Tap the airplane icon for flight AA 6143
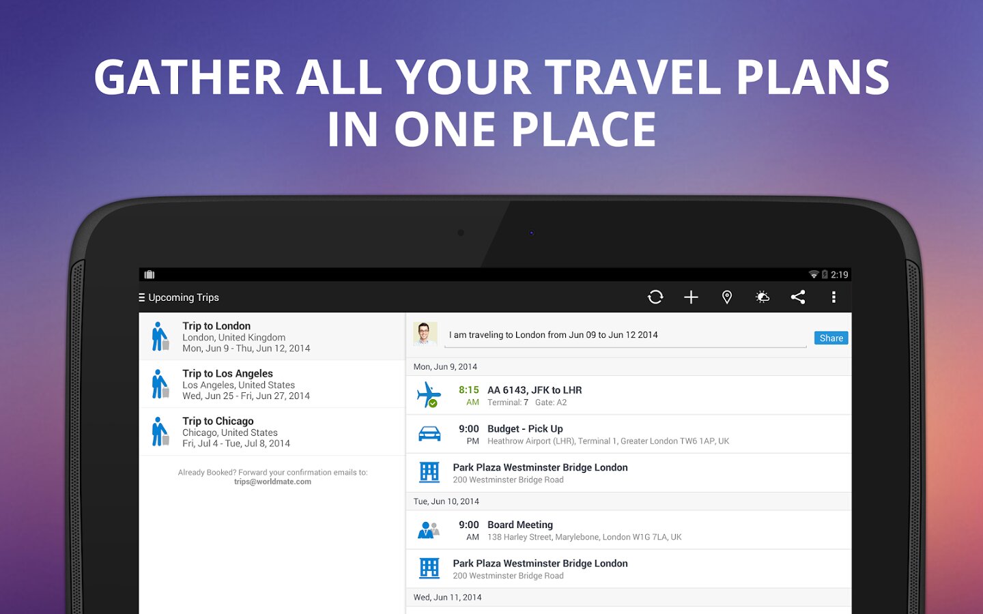Viewport: 983px width, 614px height. [x=429, y=395]
